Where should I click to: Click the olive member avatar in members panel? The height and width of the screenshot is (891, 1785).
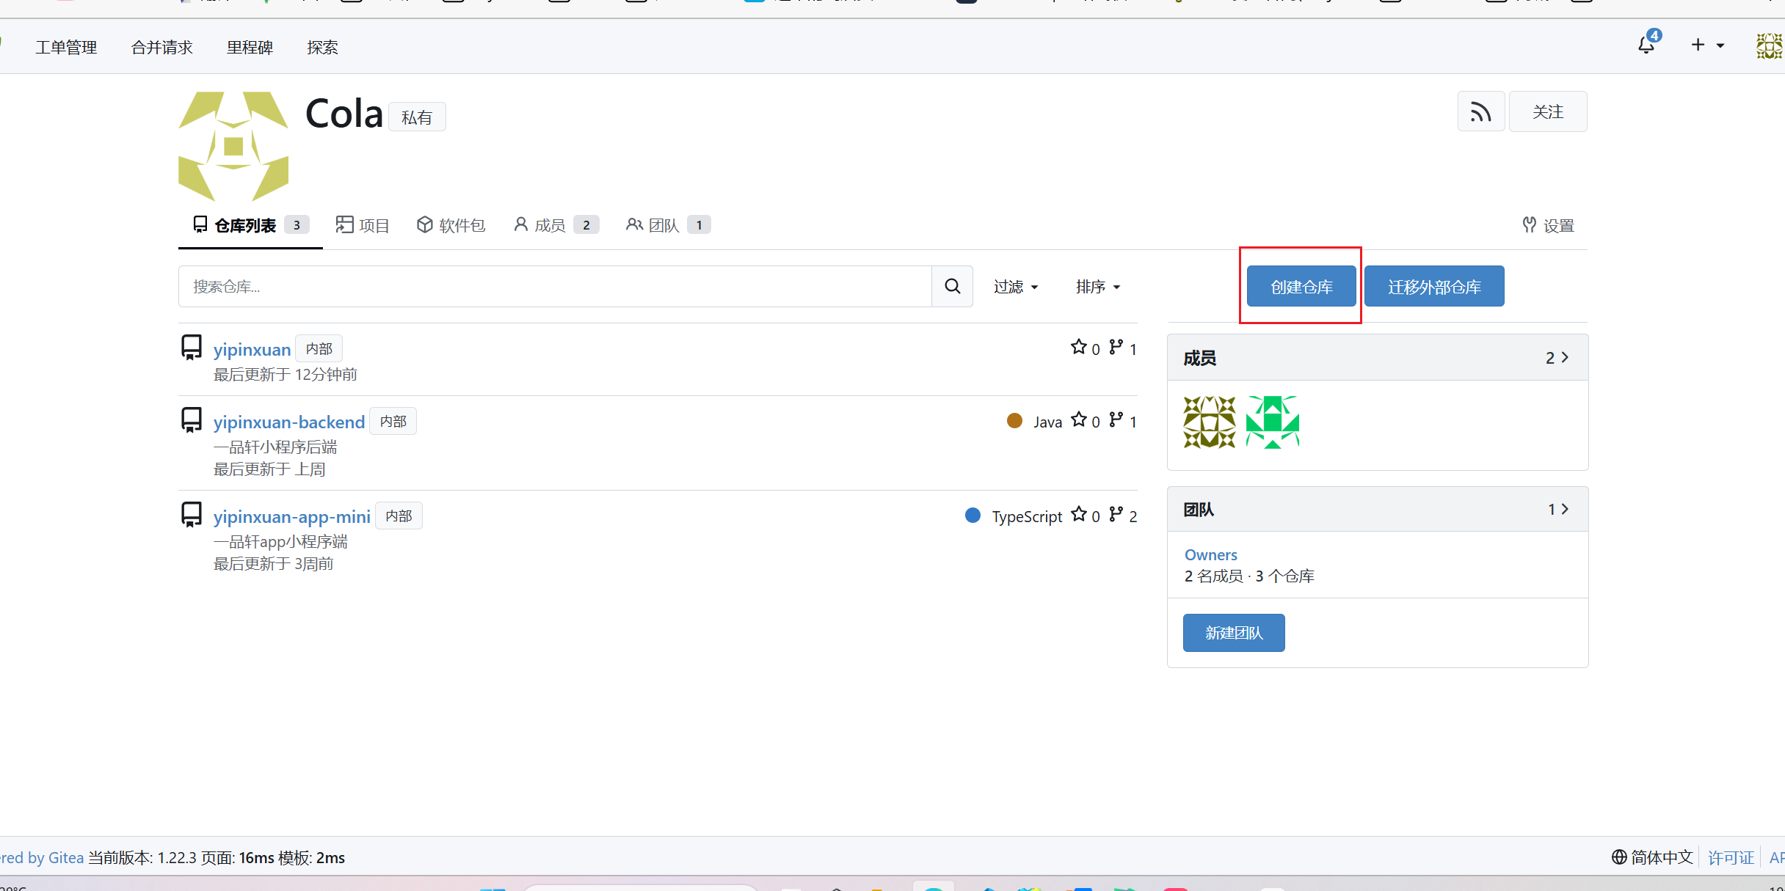click(x=1209, y=422)
